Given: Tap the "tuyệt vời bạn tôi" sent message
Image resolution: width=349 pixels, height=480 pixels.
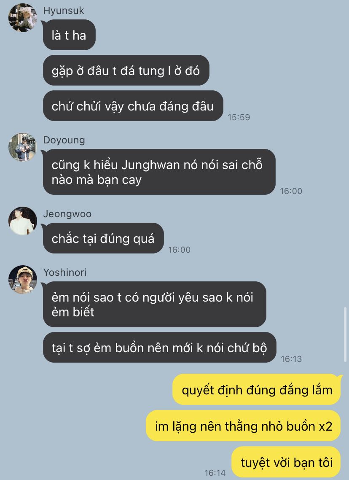Looking at the screenshot, I should [x=286, y=462].
